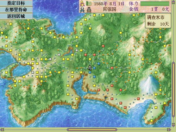The height and width of the screenshot is (132, 176).
Task: Click the green 体力 stamina bar
Action: pyautogui.click(x=155, y=4)
